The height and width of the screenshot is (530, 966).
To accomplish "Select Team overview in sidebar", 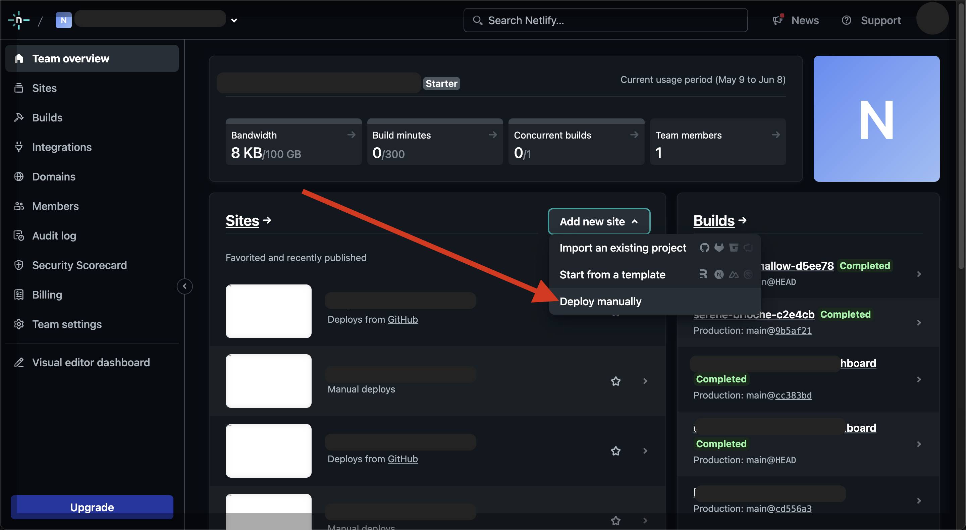I will click(92, 58).
